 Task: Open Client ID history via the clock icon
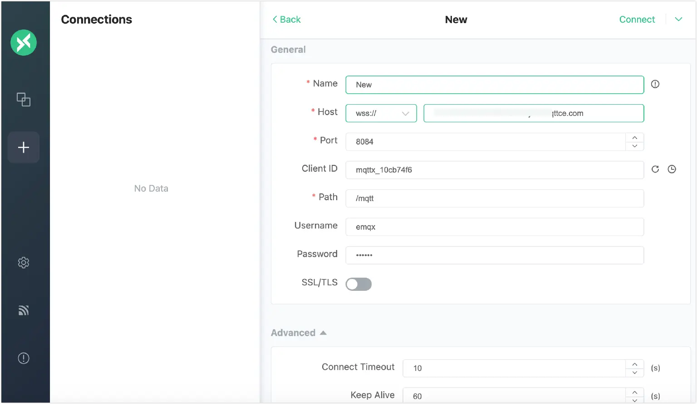click(672, 169)
